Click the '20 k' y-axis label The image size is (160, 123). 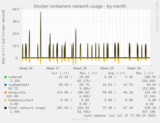[x=16, y=34]
